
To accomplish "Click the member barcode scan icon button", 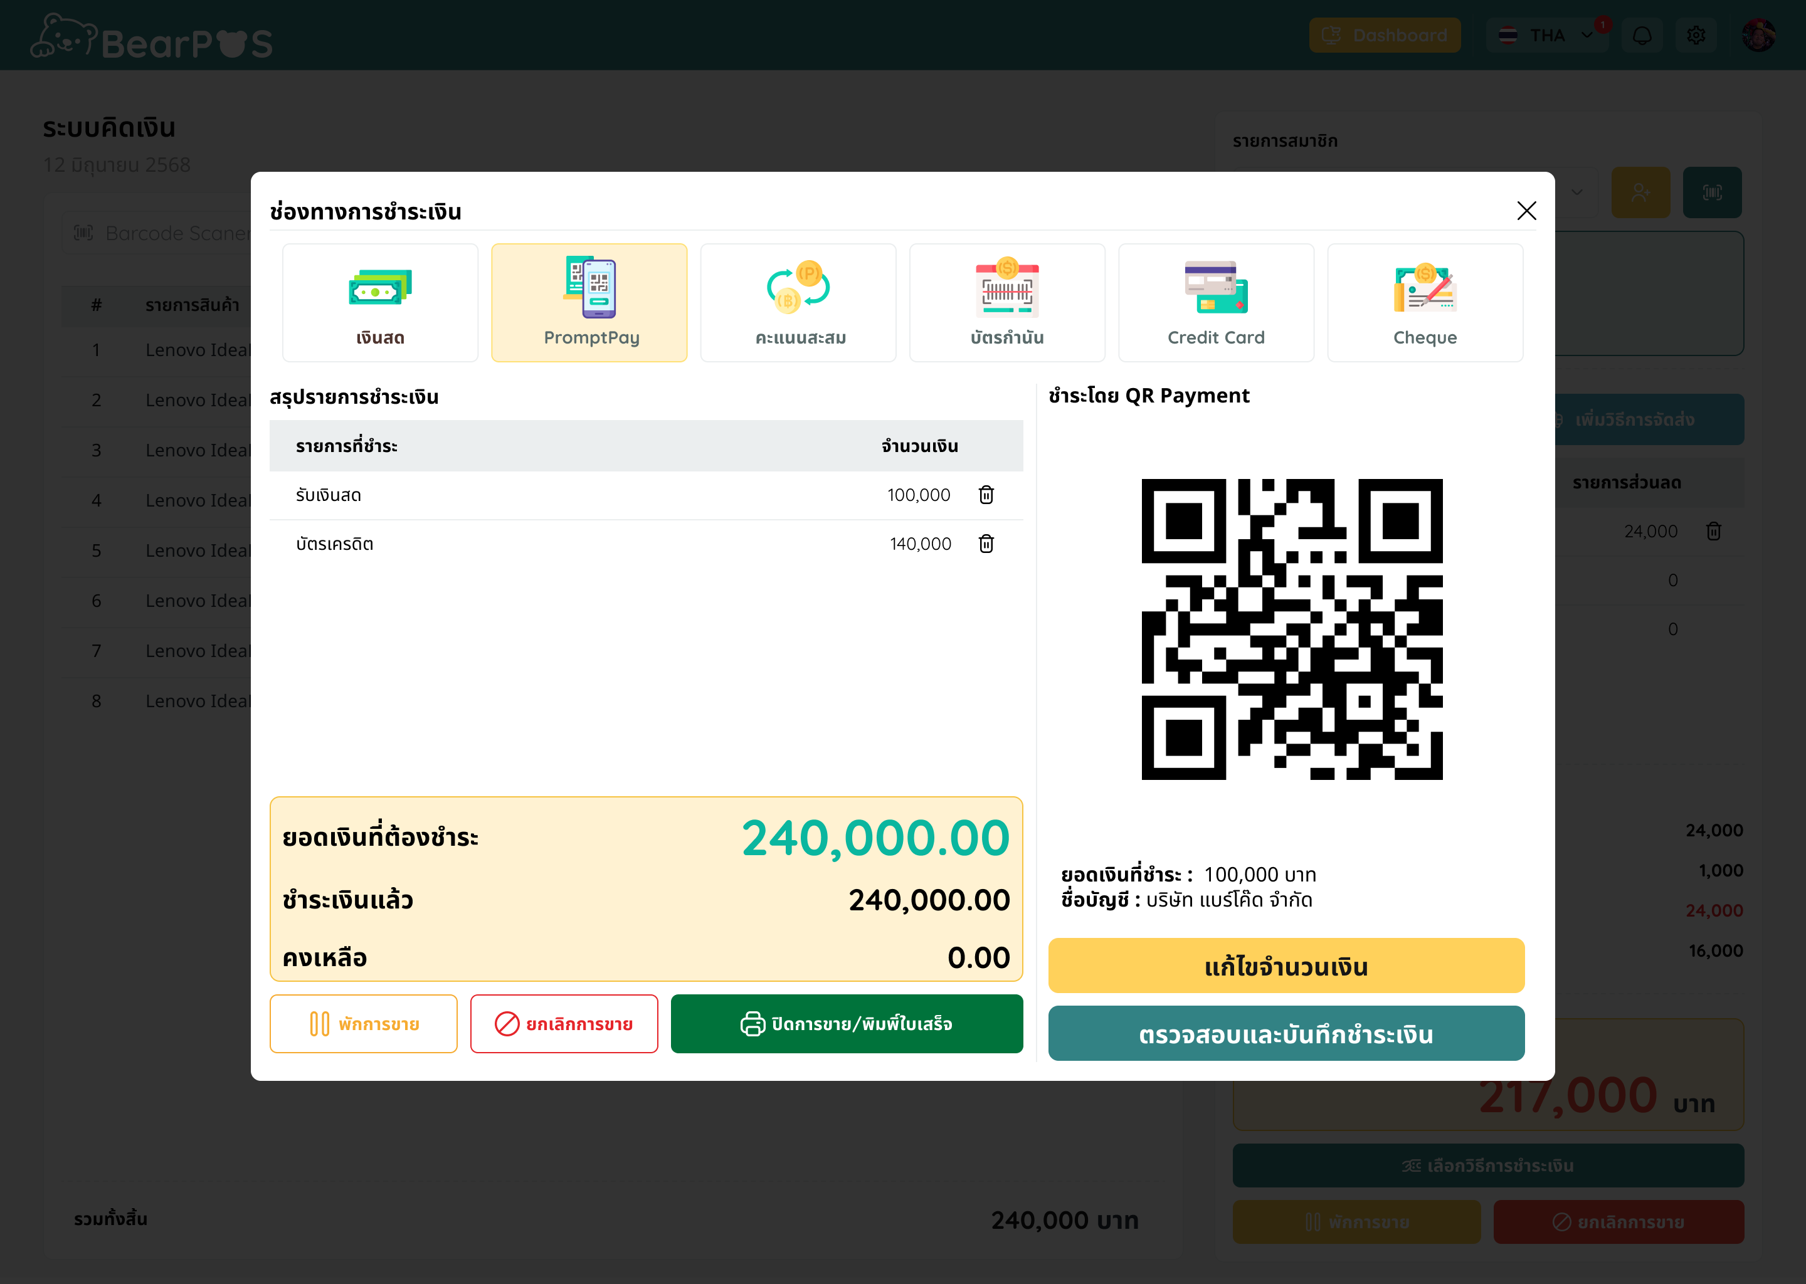I will [x=1712, y=192].
